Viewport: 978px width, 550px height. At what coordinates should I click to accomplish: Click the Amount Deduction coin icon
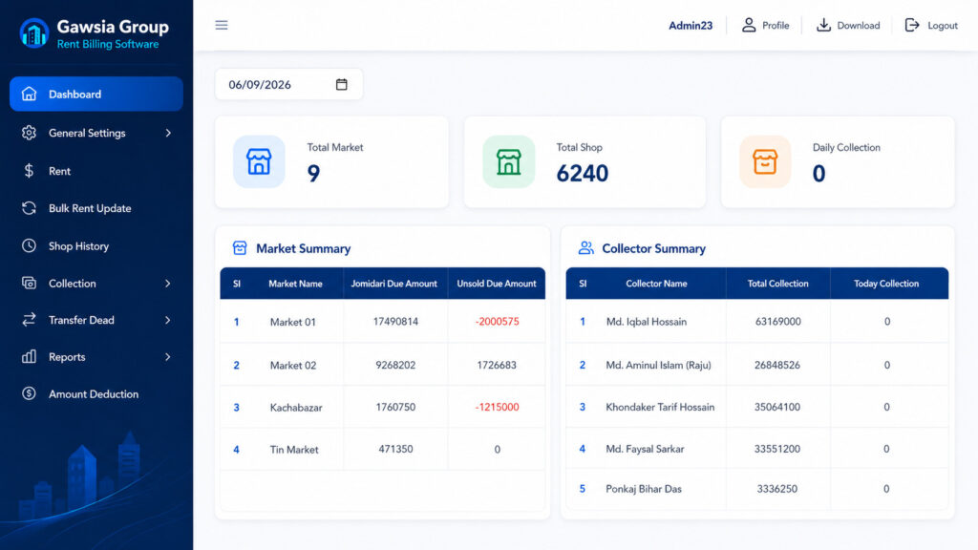coord(29,393)
